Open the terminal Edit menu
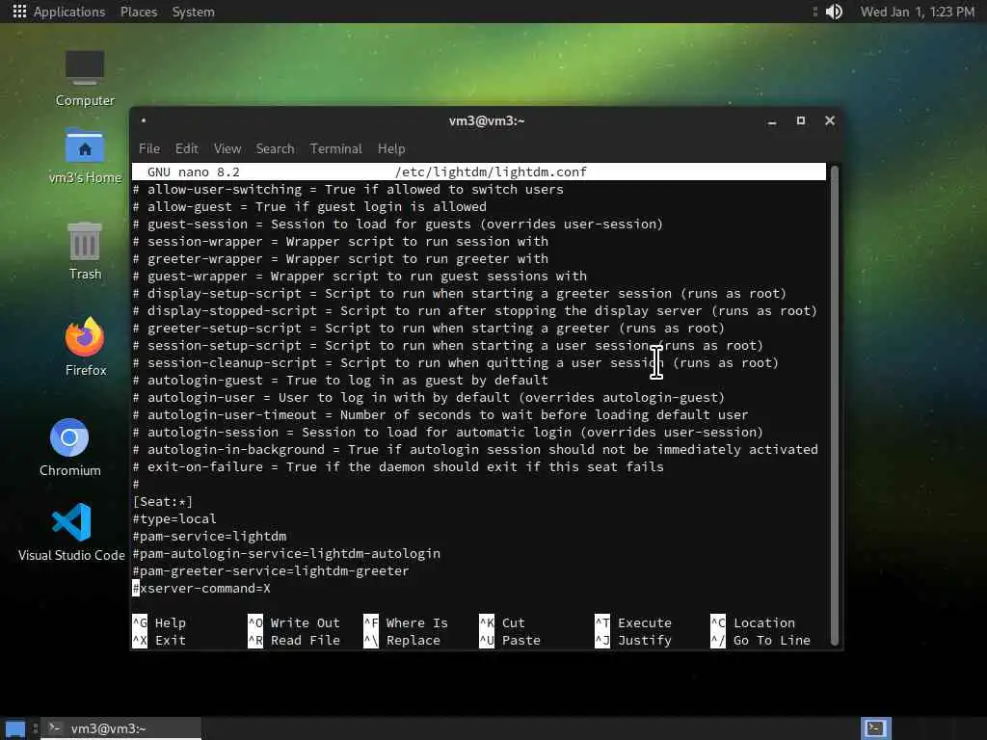This screenshot has width=987, height=740. click(x=186, y=148)
